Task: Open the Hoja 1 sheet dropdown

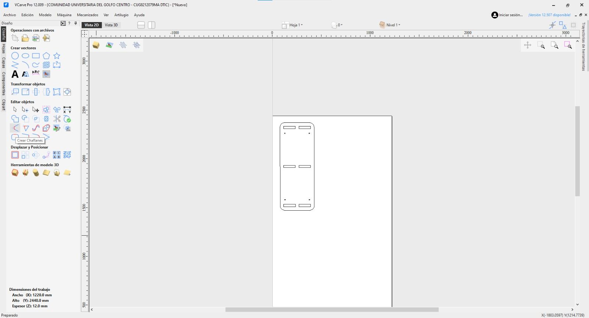Action: pos(292,25)
